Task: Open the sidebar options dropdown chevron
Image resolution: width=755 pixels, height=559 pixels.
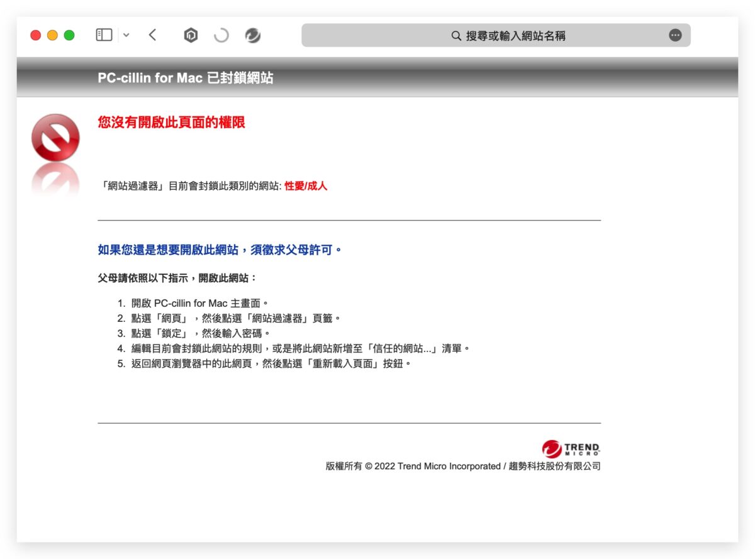Action: [126, 35]
